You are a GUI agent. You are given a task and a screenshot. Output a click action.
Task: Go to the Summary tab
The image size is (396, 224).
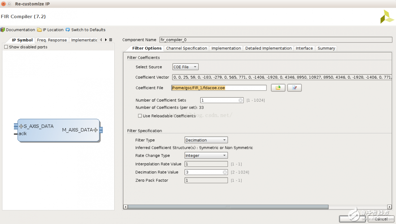pyautogui.click(x=326, y=48)
